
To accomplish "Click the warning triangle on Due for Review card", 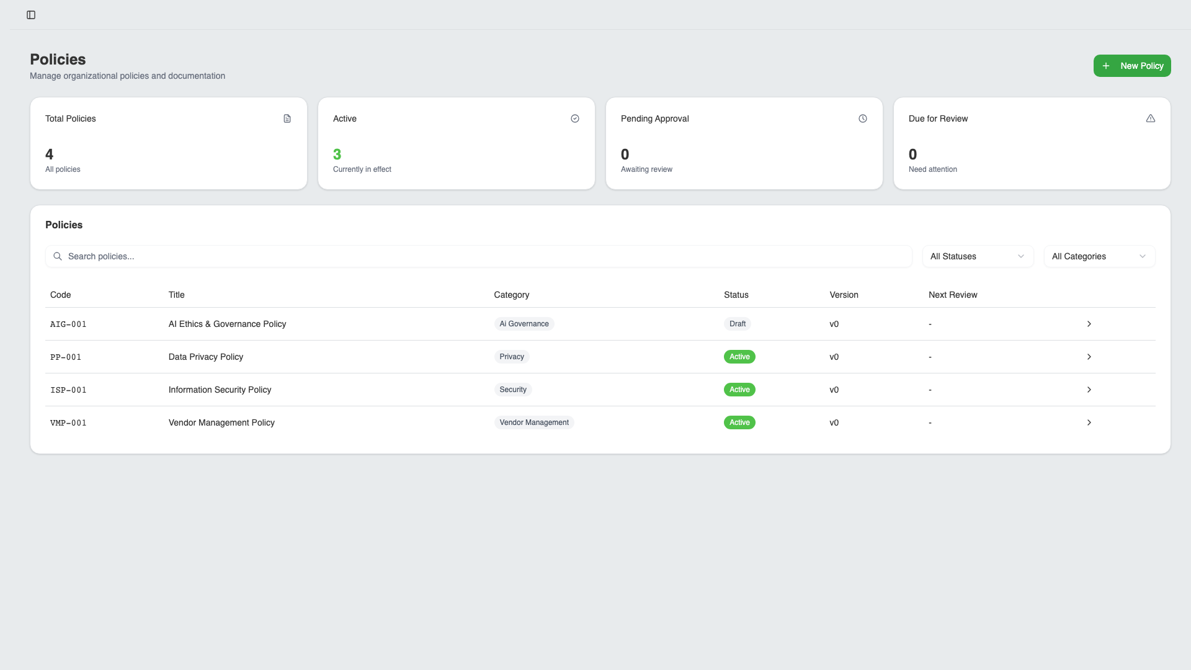I will click(1151, 118).
